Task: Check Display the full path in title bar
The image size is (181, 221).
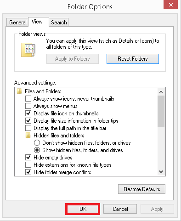Action: point(28,128)
